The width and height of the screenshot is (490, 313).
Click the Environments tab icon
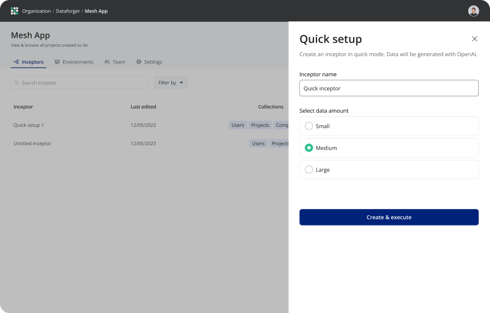tap(57, 62)
